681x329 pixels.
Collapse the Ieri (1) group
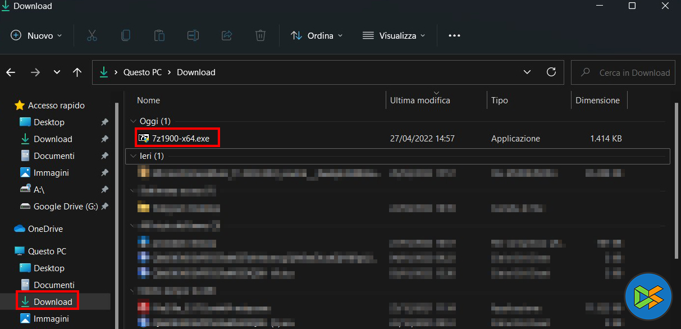click(x=133, y=156)
